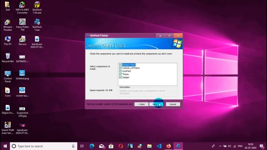The width and height of the screenshot is (267, 150).
Task: Go back with the < Back button
Action: coord(141,104)
